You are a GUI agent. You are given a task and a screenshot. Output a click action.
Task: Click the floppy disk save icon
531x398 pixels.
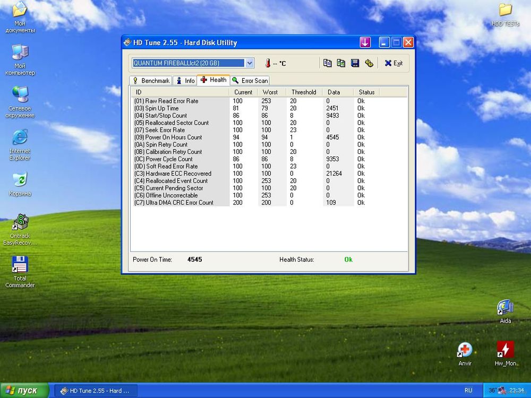click(355, 63)
